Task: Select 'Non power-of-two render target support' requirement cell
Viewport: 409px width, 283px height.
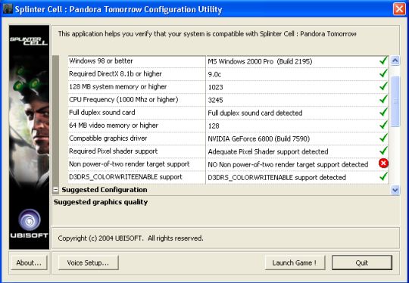Action: point(137,164)
